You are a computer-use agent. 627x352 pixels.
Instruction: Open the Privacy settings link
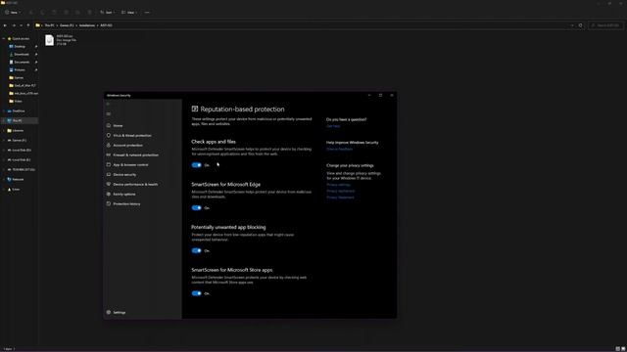(x=339, y=185)
